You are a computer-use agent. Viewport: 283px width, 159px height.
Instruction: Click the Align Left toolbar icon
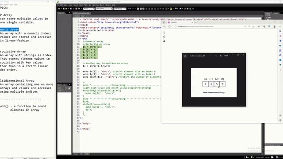[x=146, y=9]
